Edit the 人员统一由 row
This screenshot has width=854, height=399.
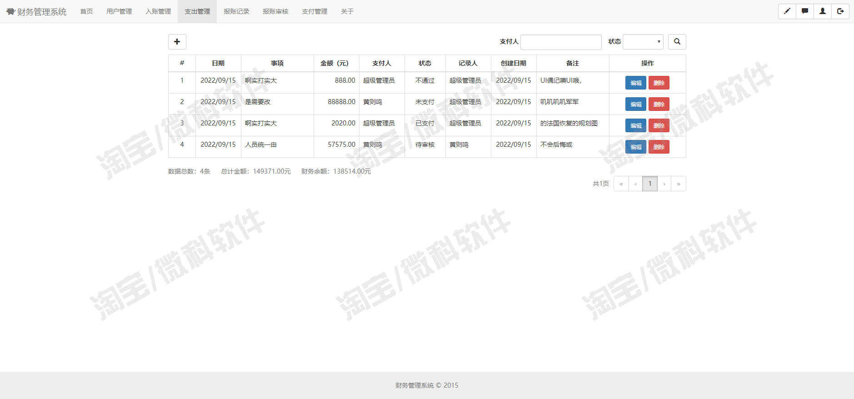[x=636, y=147]
